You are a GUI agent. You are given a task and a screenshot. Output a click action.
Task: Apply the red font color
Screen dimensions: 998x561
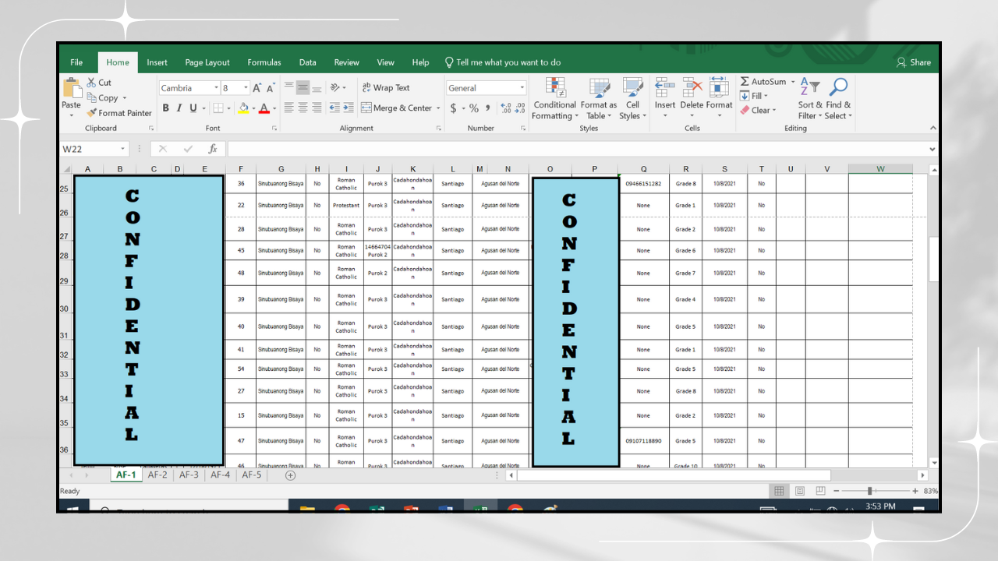pos(264,108)
